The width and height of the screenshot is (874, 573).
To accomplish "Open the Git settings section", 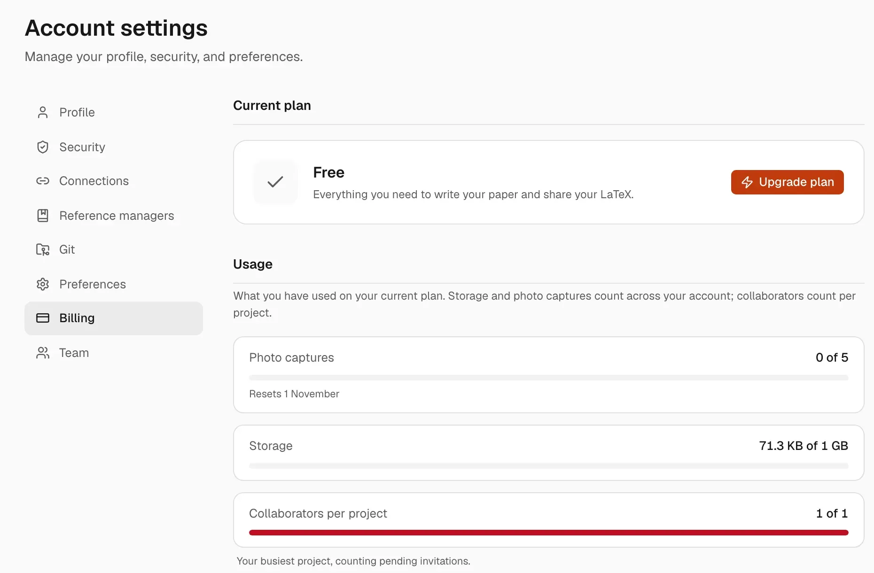I will (x=114, y=249).
